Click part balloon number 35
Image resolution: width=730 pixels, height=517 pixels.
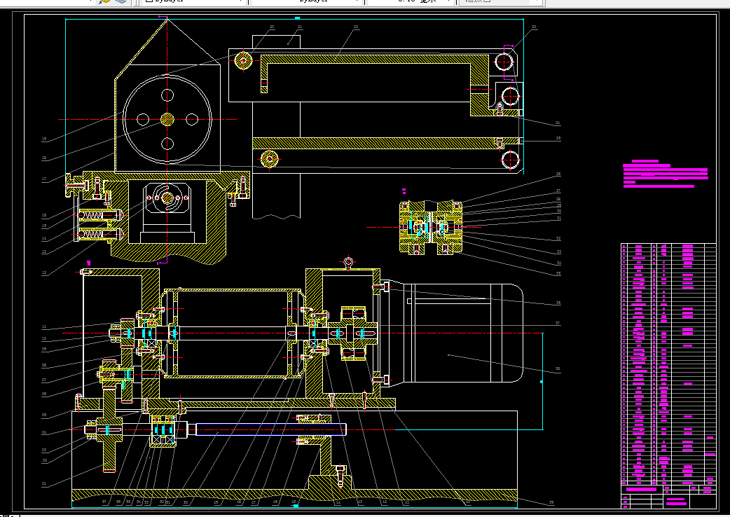click(x=558, y=274)
